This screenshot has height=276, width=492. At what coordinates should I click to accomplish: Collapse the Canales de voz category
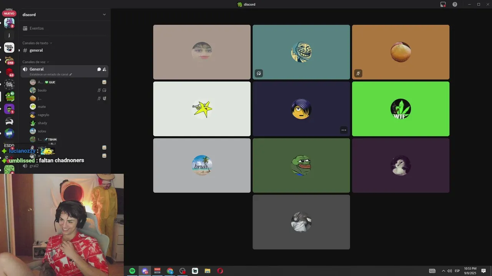(x=36, y=62)
